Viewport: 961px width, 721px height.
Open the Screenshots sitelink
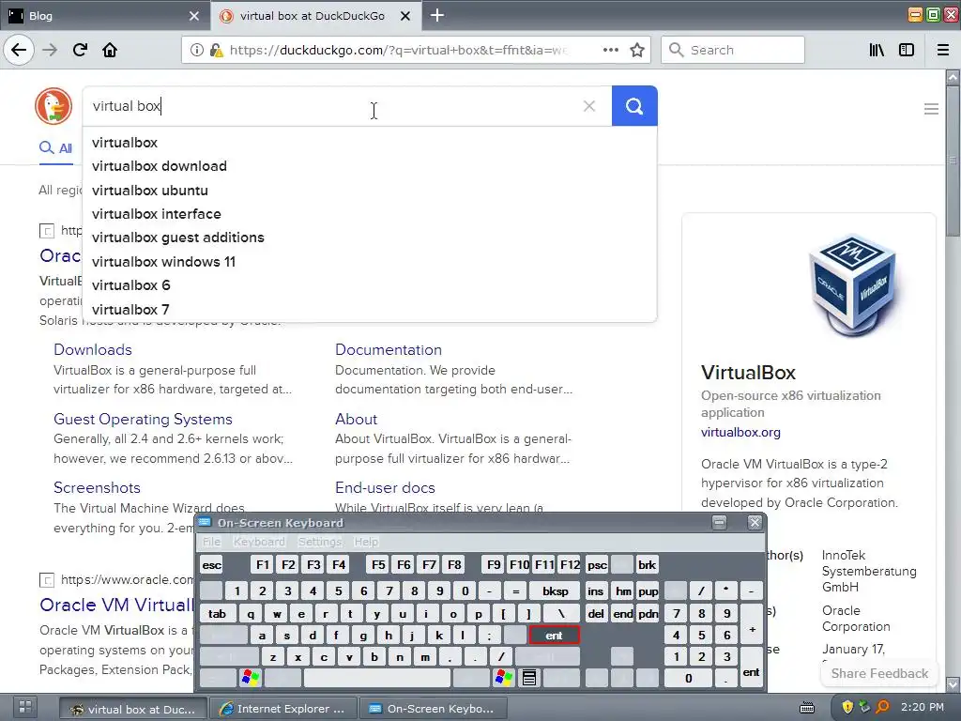click(x=97, y=487)
